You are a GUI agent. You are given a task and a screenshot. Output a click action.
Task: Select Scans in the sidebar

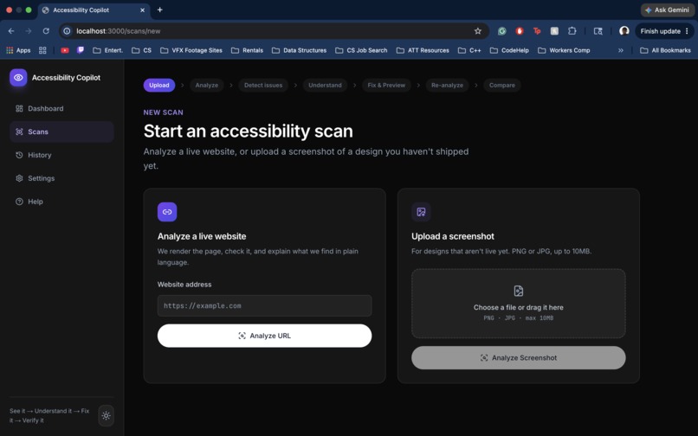(x=61, y=131)
